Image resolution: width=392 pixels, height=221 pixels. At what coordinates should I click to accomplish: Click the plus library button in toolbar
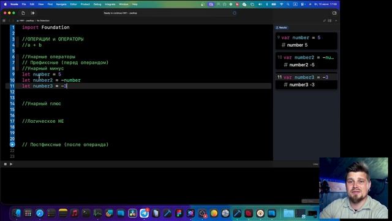(x=32, y=13)
